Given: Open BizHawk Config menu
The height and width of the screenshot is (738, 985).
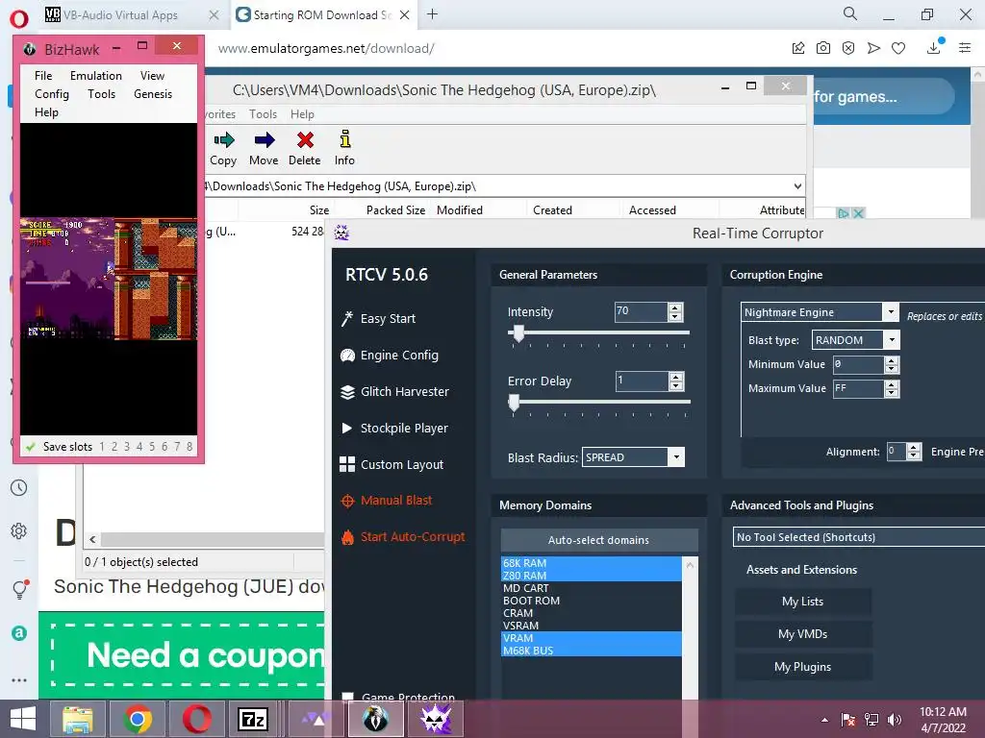Looking at the screenshot, I should tap(52, 93).
